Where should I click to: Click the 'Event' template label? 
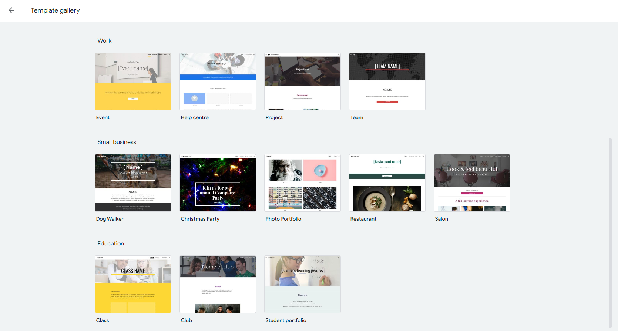tap(103, 117)
